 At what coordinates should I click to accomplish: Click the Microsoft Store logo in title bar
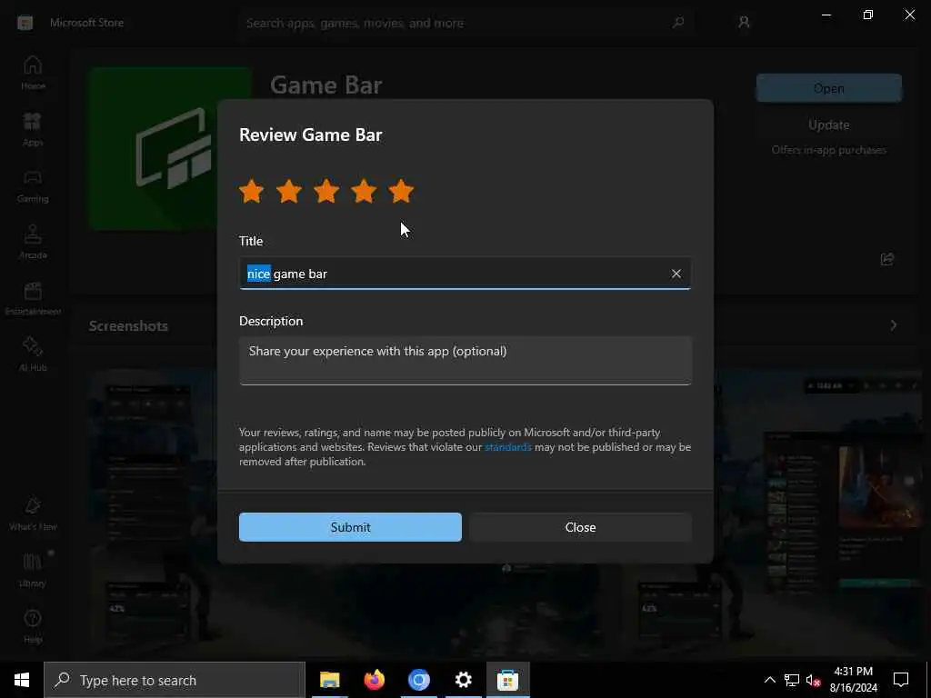tap(25, 23)
